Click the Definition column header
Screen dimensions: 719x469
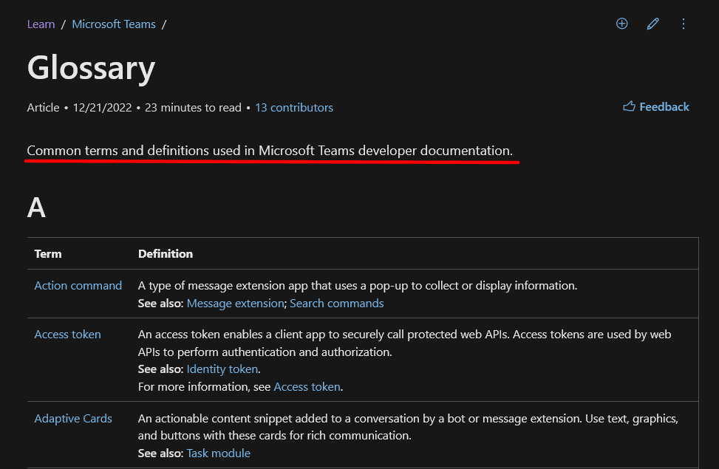tap(166, 254)
